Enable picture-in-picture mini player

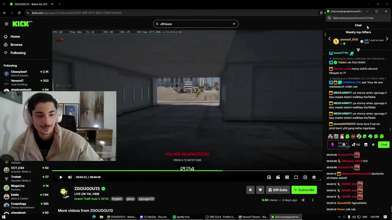[269, 177]
